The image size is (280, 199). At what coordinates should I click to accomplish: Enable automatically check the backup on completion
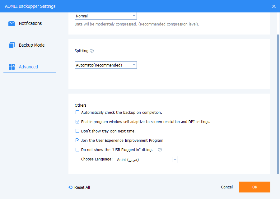(77, 112)
